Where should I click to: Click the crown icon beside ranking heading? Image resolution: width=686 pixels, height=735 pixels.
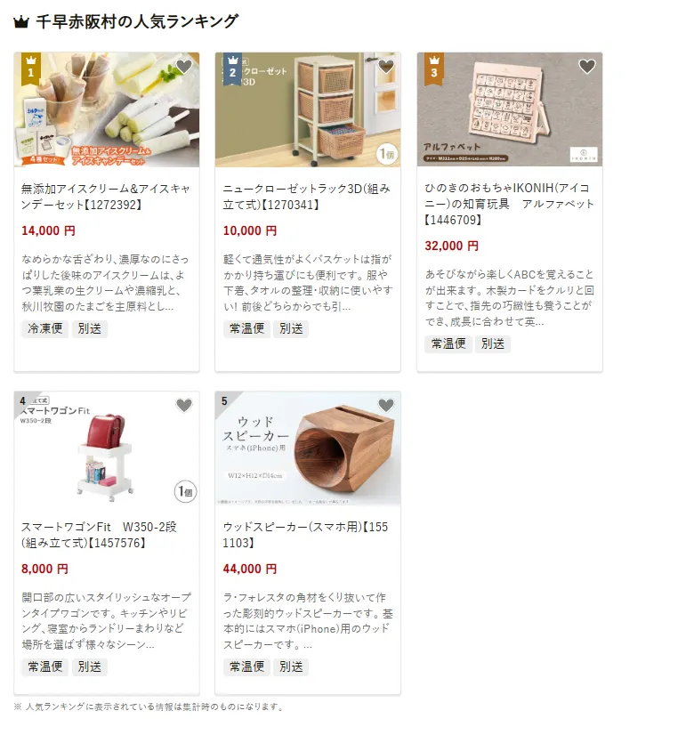21,22
